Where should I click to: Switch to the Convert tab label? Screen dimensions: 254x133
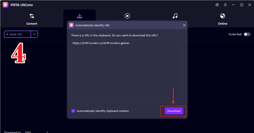click(32, 24)
